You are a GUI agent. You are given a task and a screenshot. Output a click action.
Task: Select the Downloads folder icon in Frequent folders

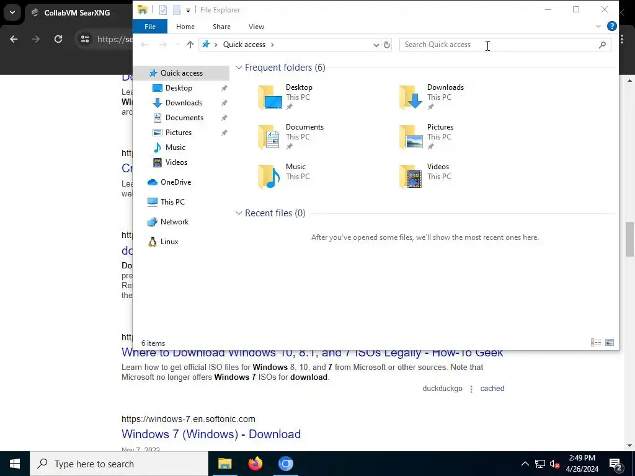click(x=411, y=97)
